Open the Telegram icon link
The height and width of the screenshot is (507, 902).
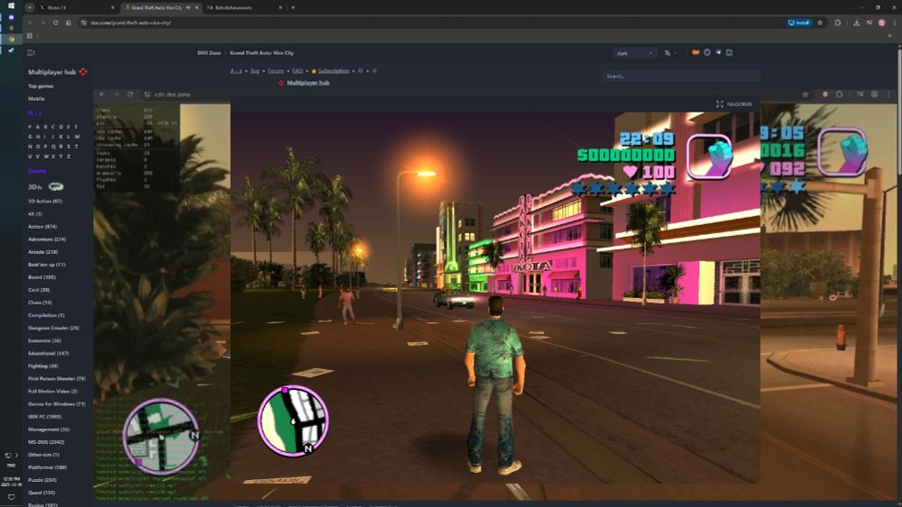pos(718,52)
